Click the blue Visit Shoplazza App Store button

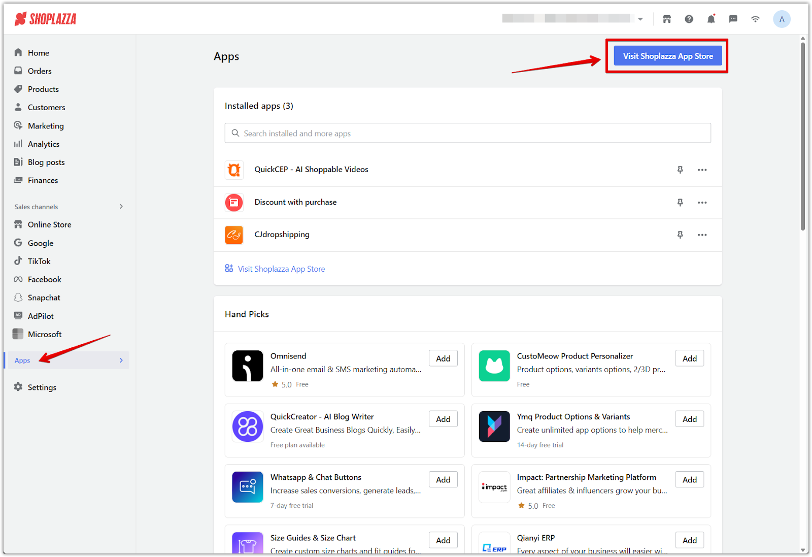[668, 56]
